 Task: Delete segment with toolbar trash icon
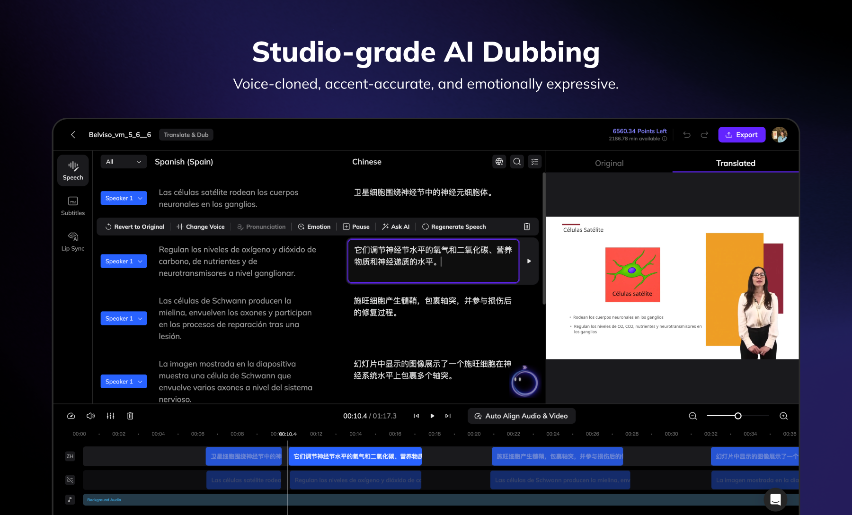tap(527, 227)
